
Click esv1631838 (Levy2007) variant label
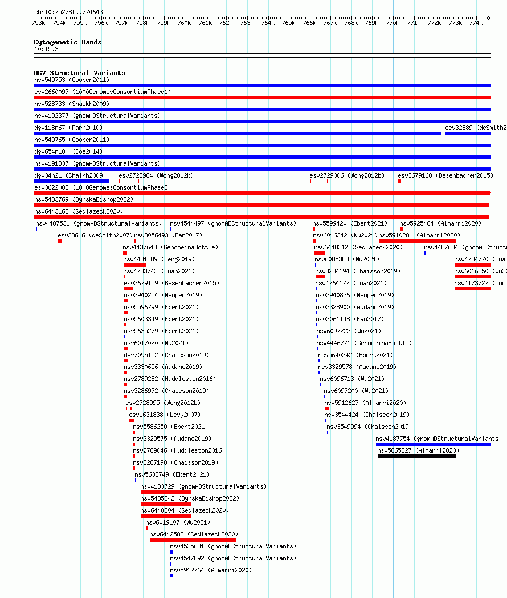click(165, 415)
